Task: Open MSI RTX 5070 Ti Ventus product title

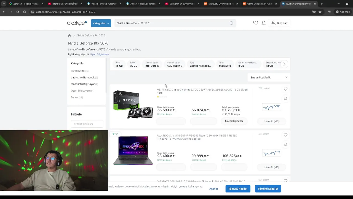Action: 202,91
